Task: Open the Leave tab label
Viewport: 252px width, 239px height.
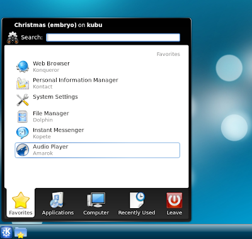Action: 175,213
